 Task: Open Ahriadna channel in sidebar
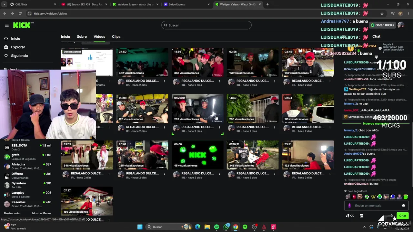click(27, 166)
